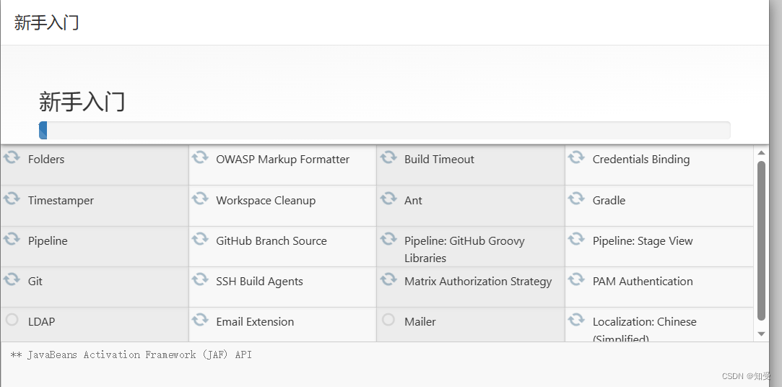Click the install icon beside Git
782x387 pixels.
point(12,279)
